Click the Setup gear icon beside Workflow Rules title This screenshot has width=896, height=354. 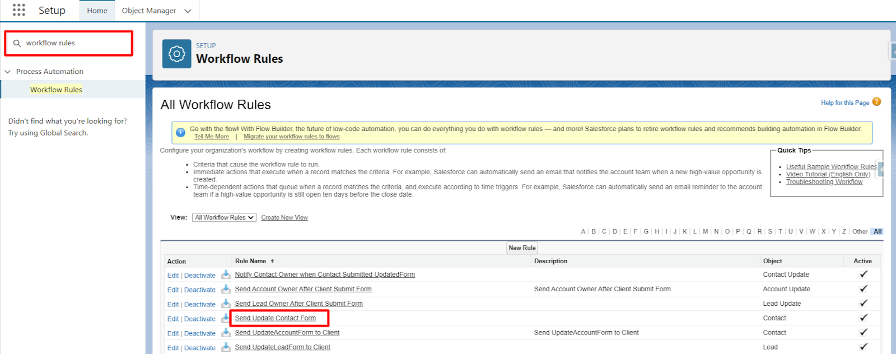pyautogui.click(x=176, y=54)
